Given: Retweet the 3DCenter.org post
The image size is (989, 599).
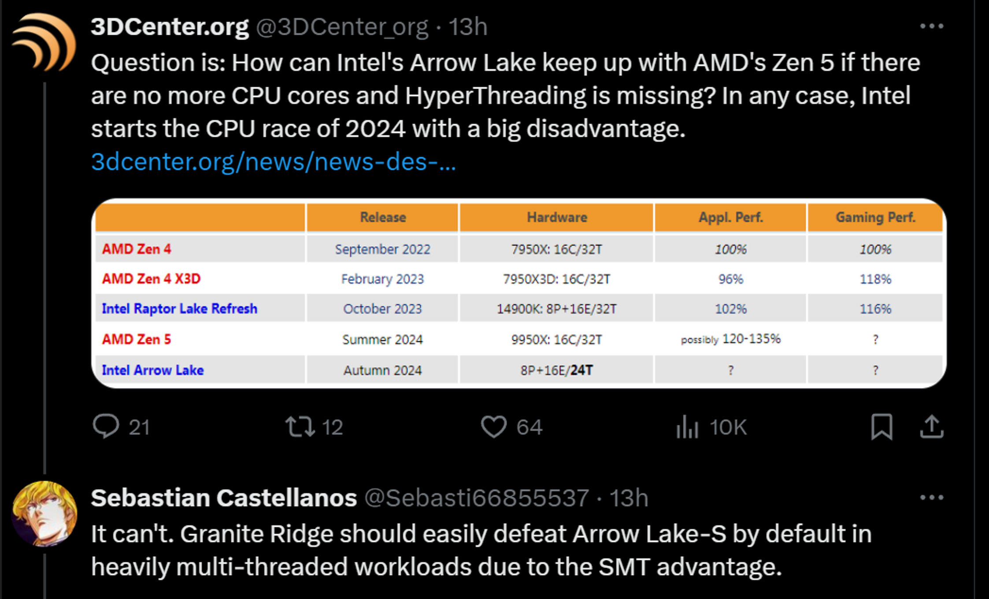Looking at the screenshot, I should pyautogui.click(x=300, y=426).
